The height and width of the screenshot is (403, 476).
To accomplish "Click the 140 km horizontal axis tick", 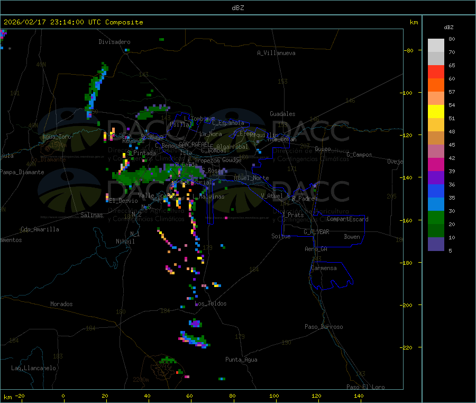I will pyautogui.click(x=359, y=396).
